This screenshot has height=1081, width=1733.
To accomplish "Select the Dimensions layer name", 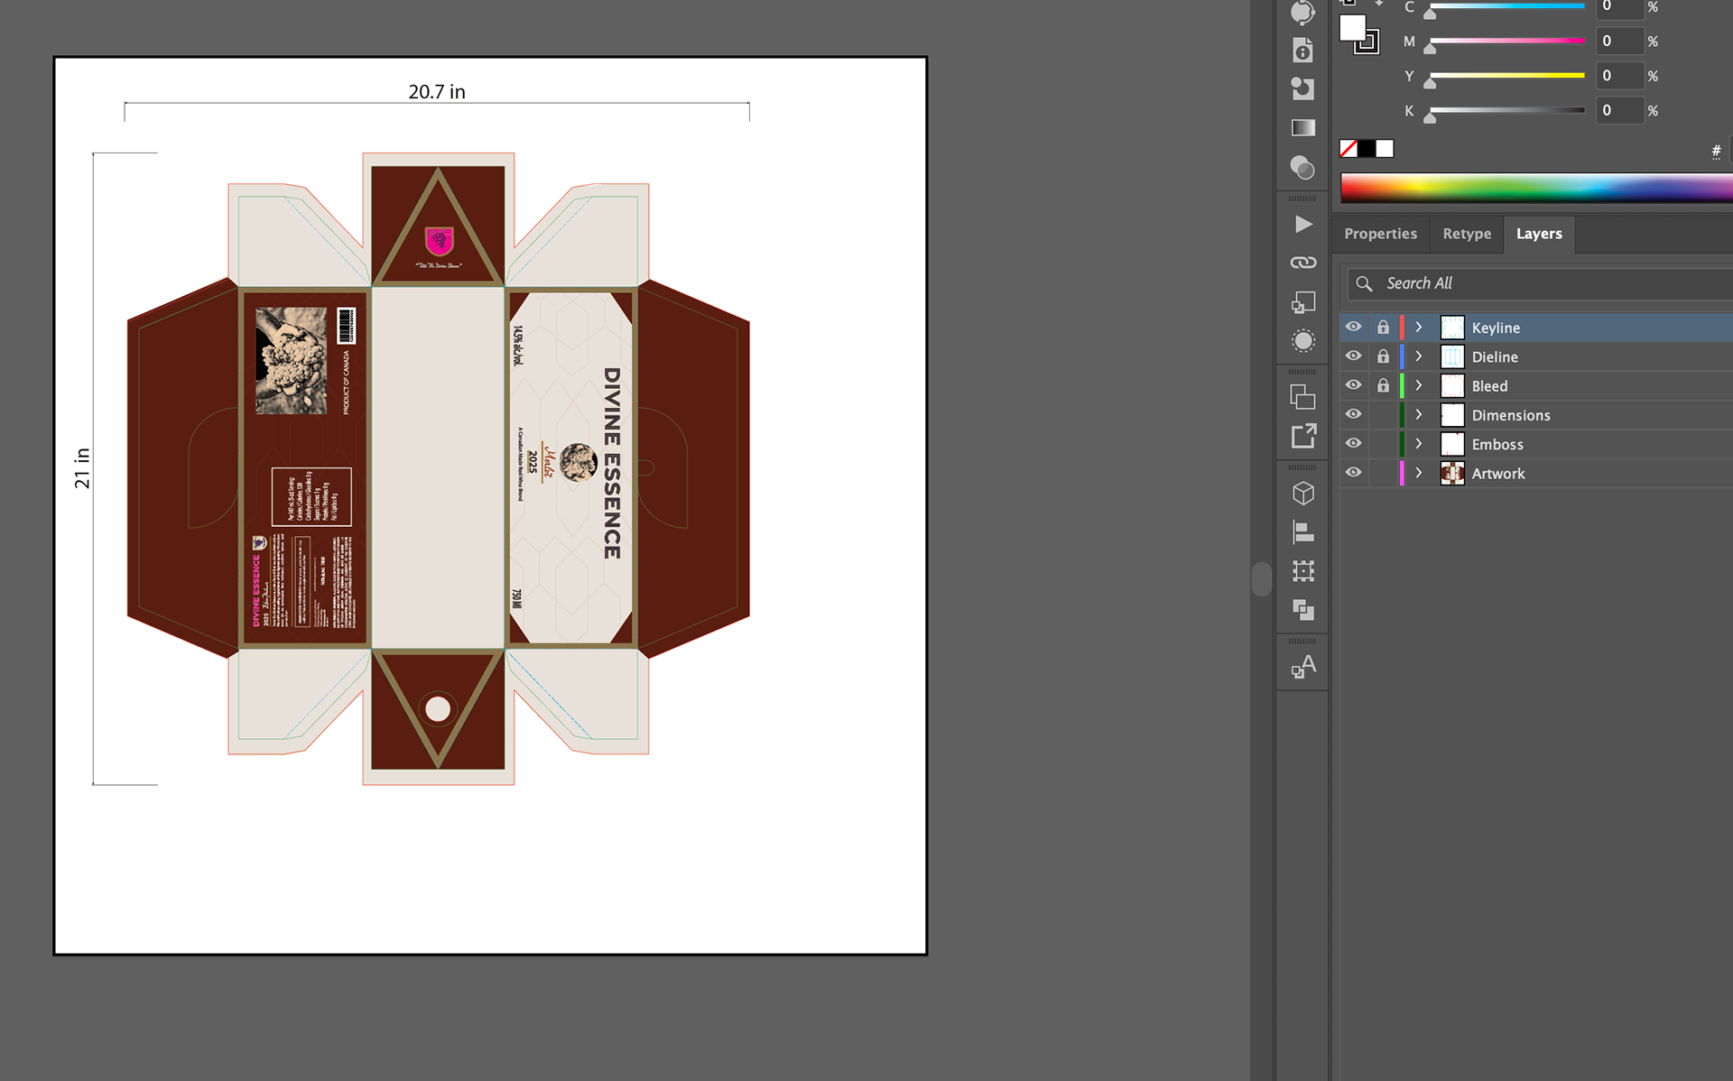I will click(x=1511, y=415).
